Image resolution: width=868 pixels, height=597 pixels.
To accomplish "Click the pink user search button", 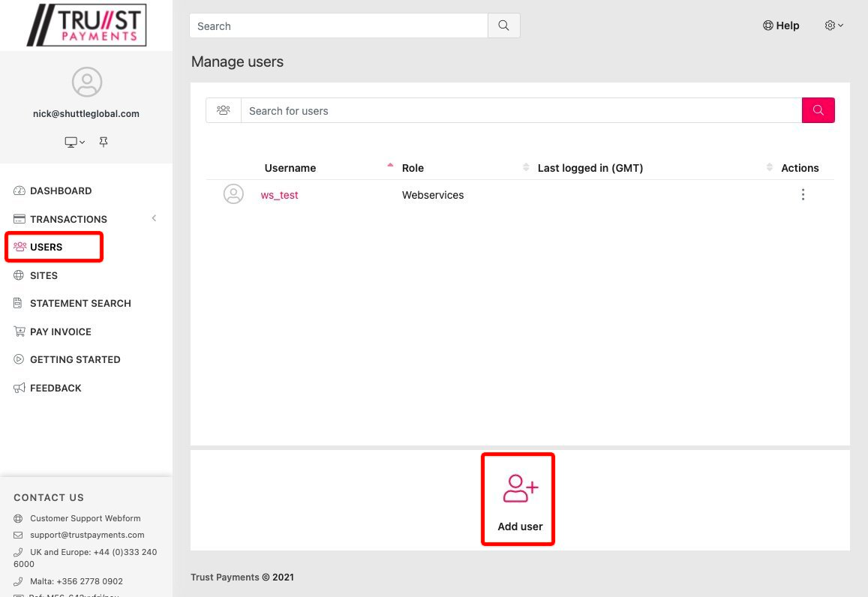I will tap(818, 111).
